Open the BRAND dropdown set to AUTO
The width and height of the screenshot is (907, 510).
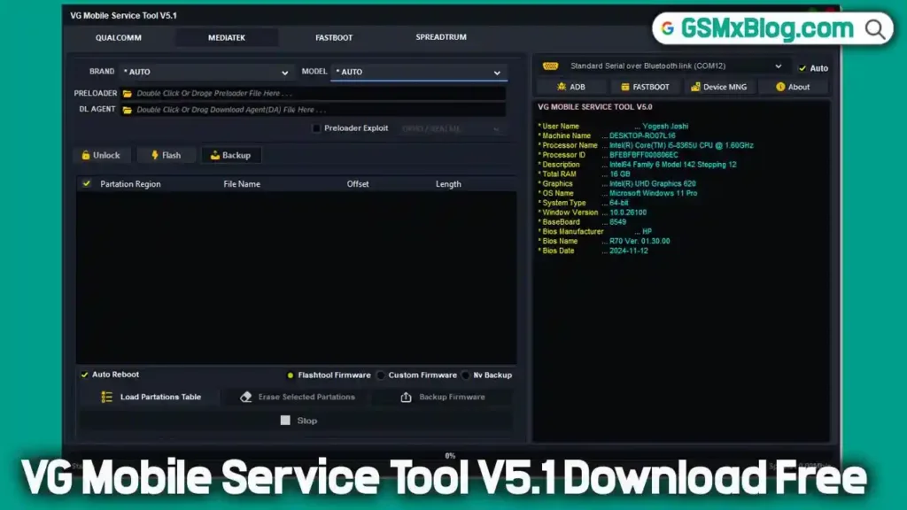205,72
